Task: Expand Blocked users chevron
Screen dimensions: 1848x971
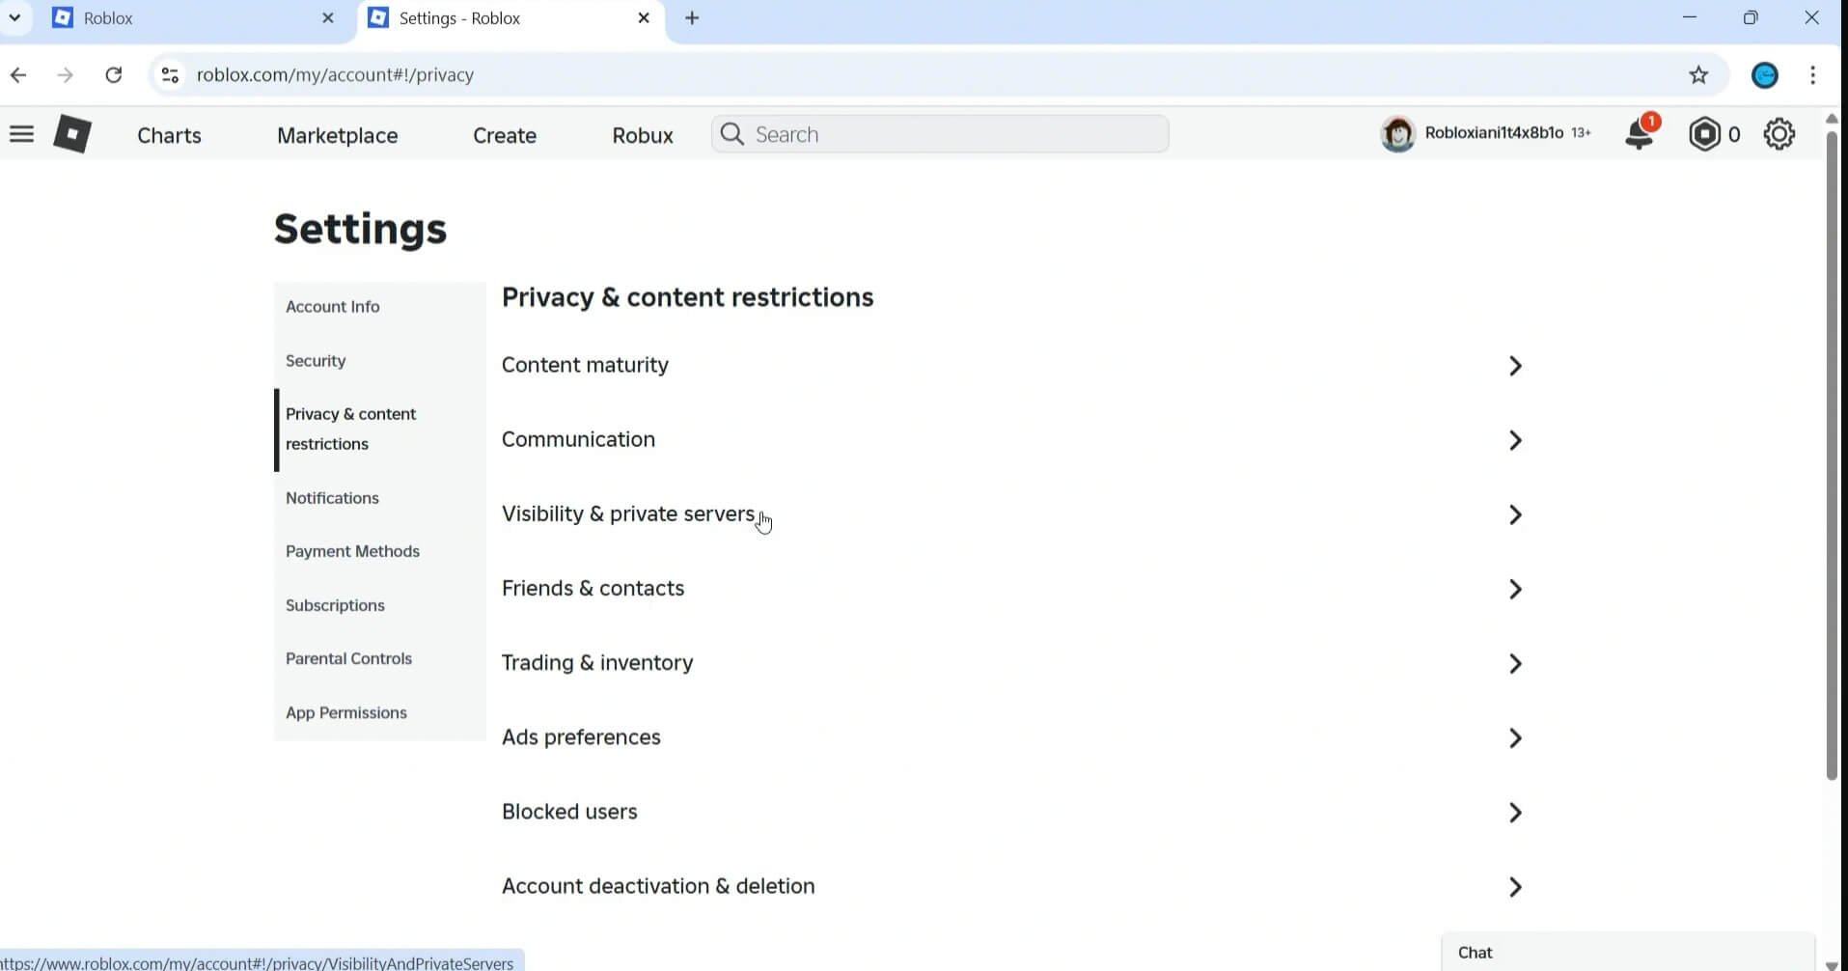Action: click(x=1515, y=813)
